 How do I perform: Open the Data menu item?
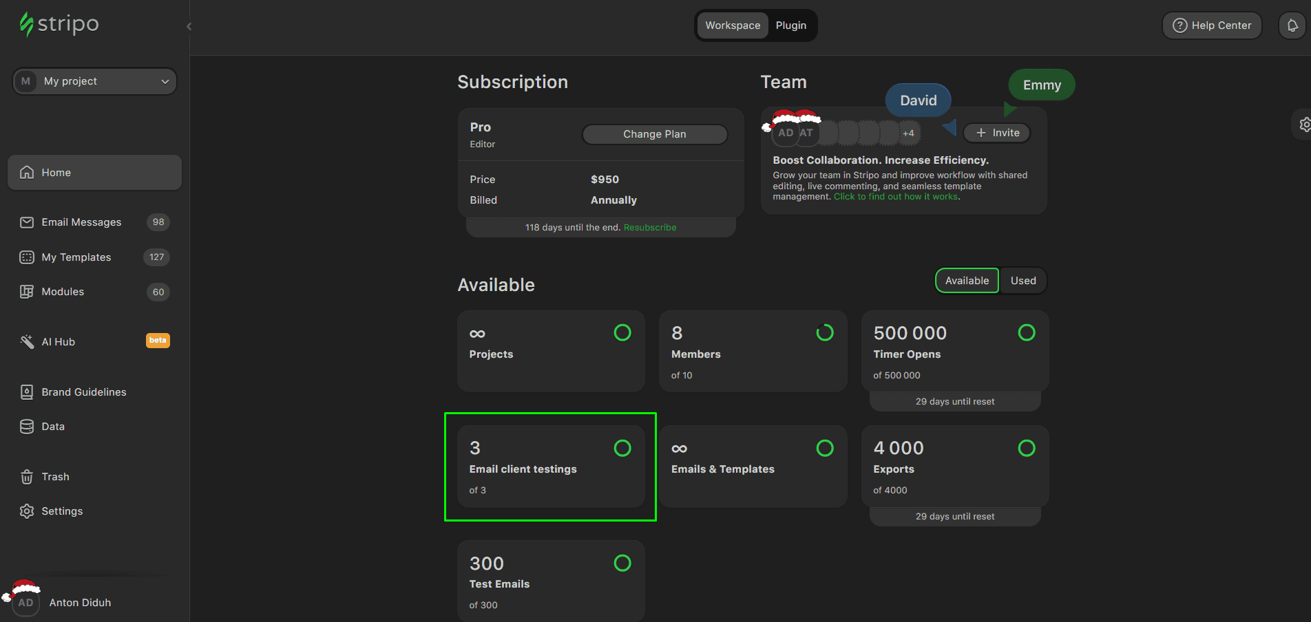[53, 427]
